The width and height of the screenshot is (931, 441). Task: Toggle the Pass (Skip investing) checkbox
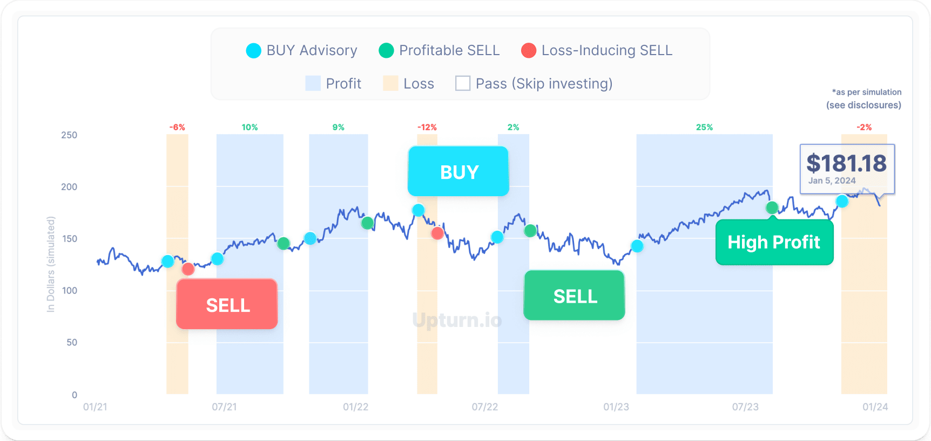click(463, 83)
